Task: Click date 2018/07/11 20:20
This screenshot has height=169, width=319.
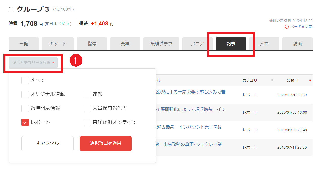Action: coord(292,147)
